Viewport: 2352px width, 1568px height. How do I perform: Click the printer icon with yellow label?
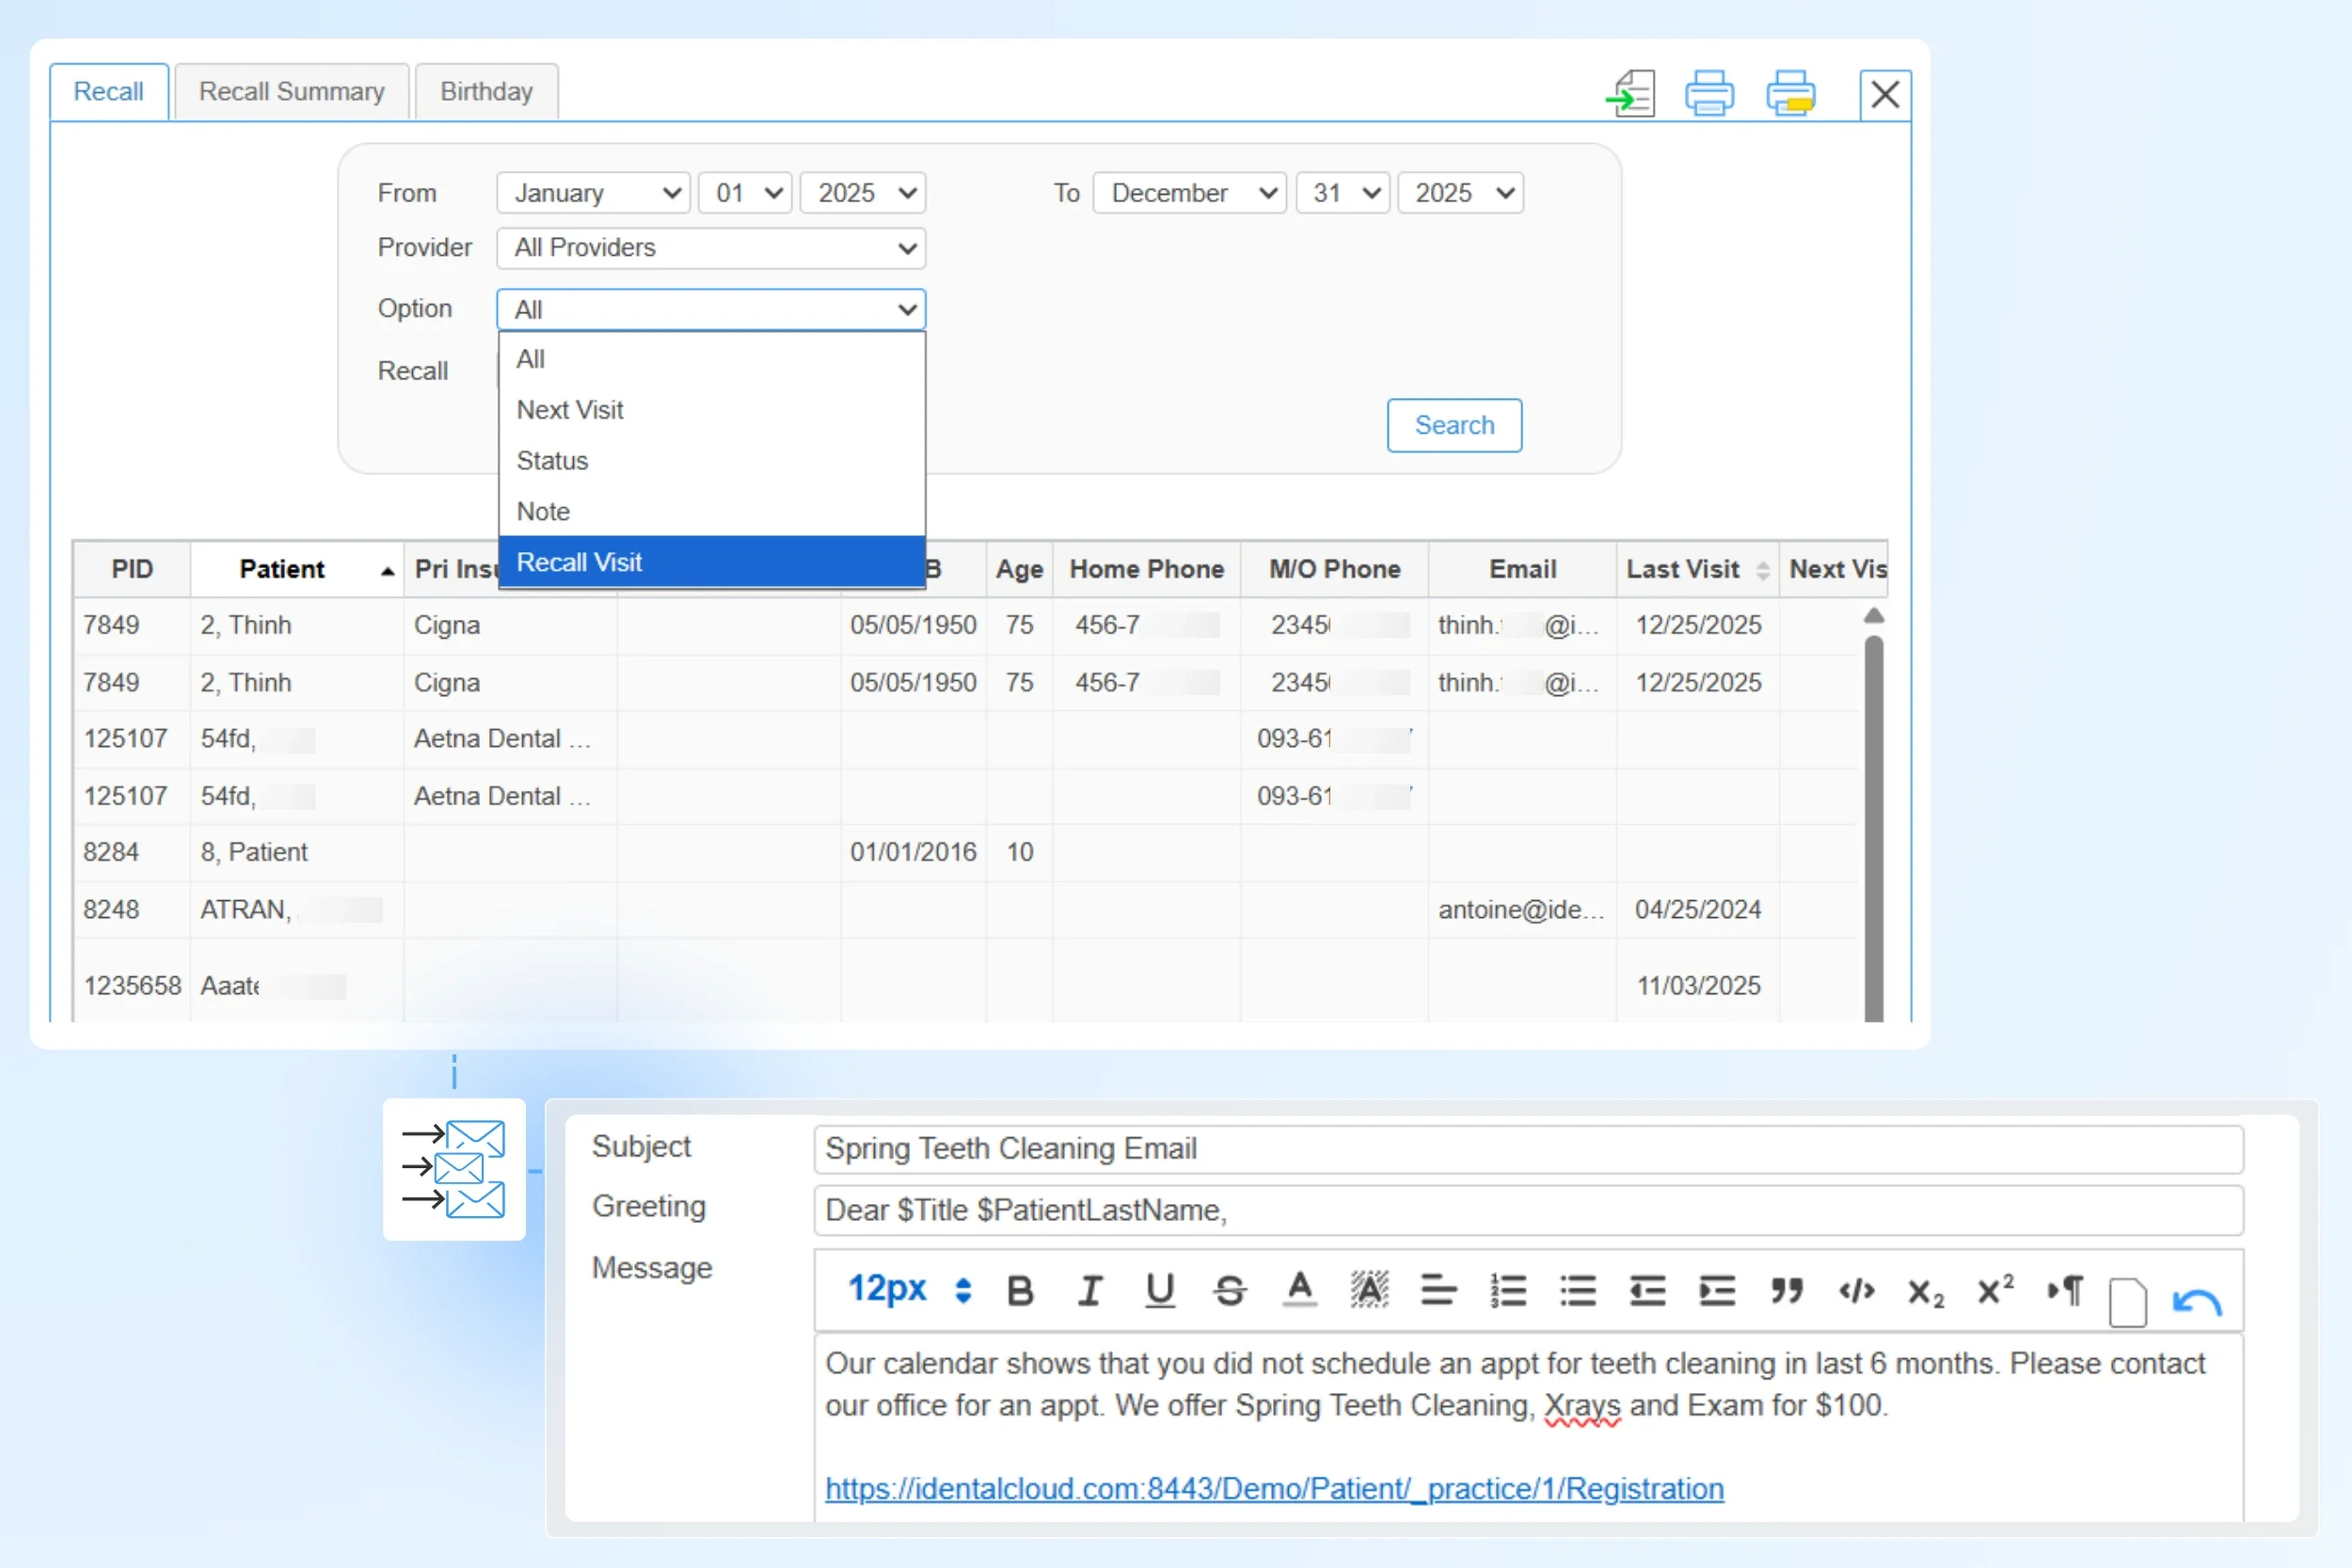coord(1790,94)
